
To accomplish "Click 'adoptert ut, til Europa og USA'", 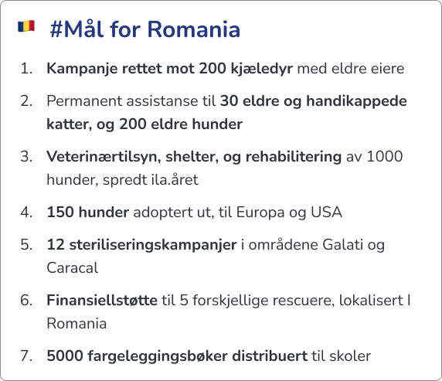I will pos(238,213).
